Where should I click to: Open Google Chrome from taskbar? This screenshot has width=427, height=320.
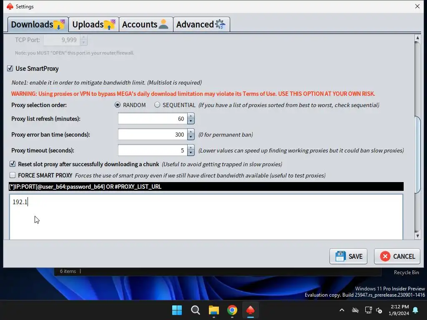[x=232, y=310]
